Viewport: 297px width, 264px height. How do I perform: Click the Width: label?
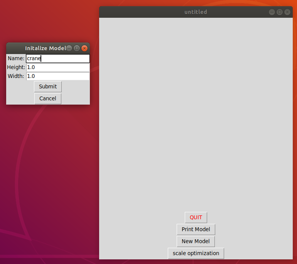point(16,76)
